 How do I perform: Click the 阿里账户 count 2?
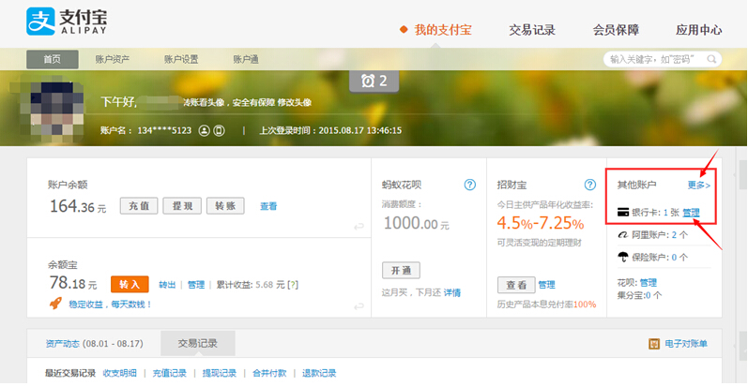(x=674, y=234)
